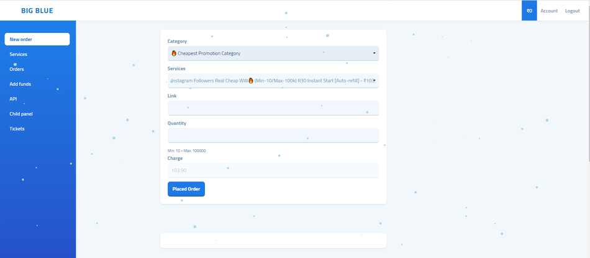Click the fire icon in the Category field
590x258 pixels.
click(x=174, y=53)
